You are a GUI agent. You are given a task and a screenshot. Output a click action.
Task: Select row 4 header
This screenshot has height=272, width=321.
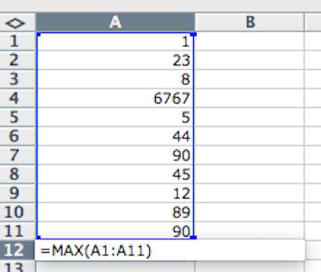click(x=18, y=98)
